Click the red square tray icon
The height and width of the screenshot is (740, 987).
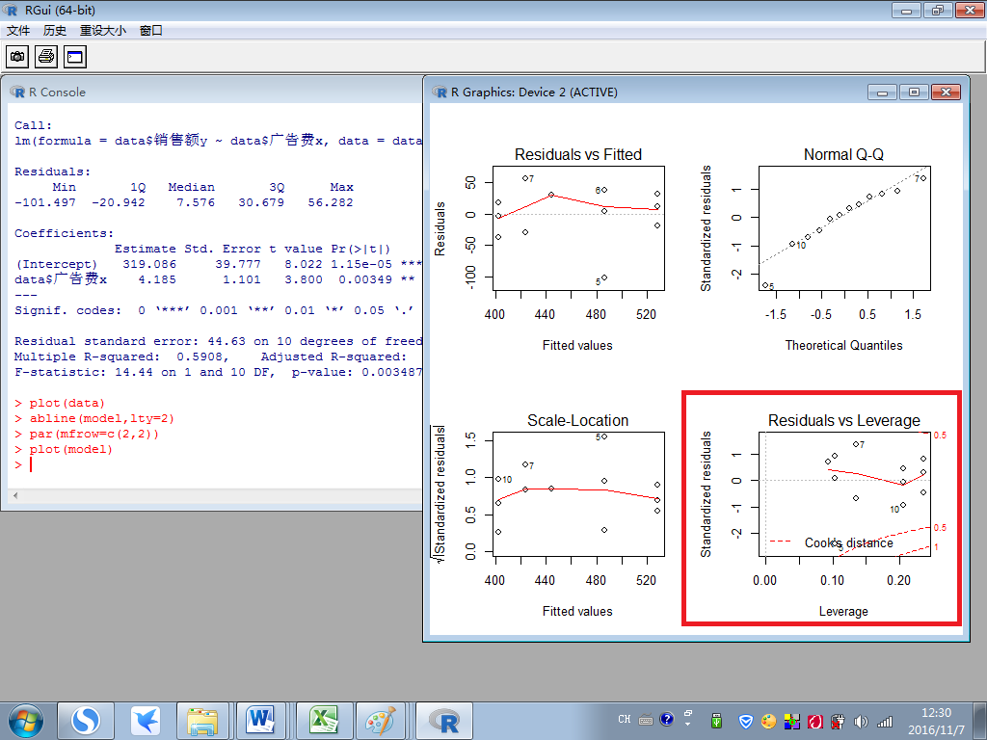[815, 721]
